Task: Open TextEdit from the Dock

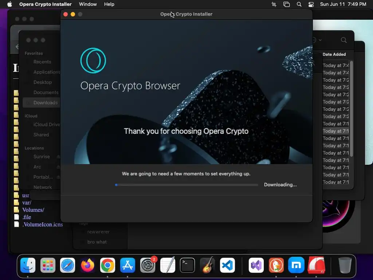Action: 168,265
